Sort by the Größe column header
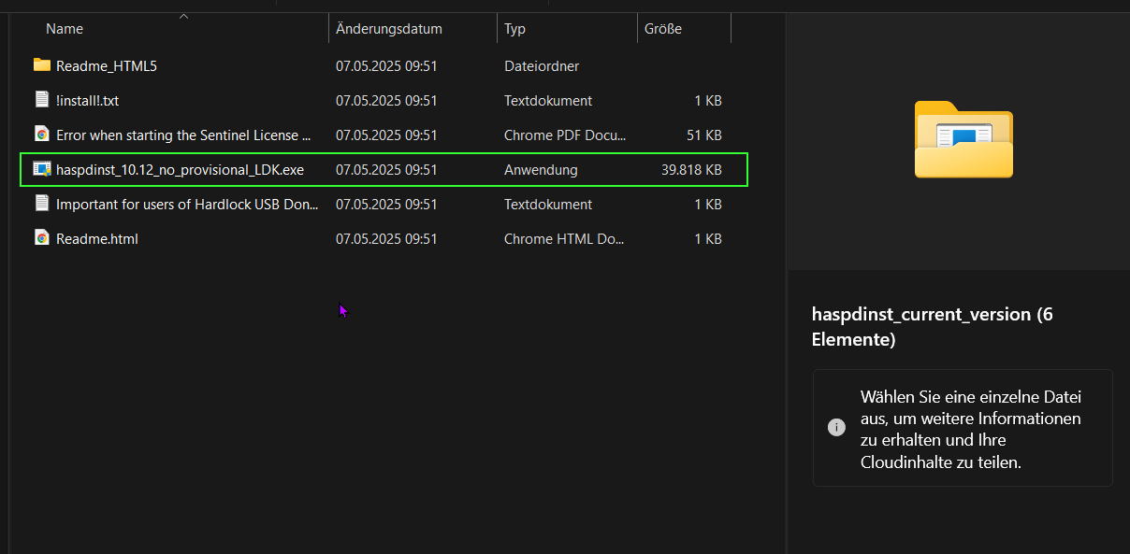Image resolution: width=1130 pixels, height=554 pixels. point(663,29)
